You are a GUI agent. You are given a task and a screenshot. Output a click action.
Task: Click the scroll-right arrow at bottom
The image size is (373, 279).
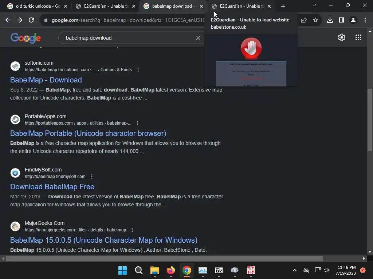tap(364, 258)
